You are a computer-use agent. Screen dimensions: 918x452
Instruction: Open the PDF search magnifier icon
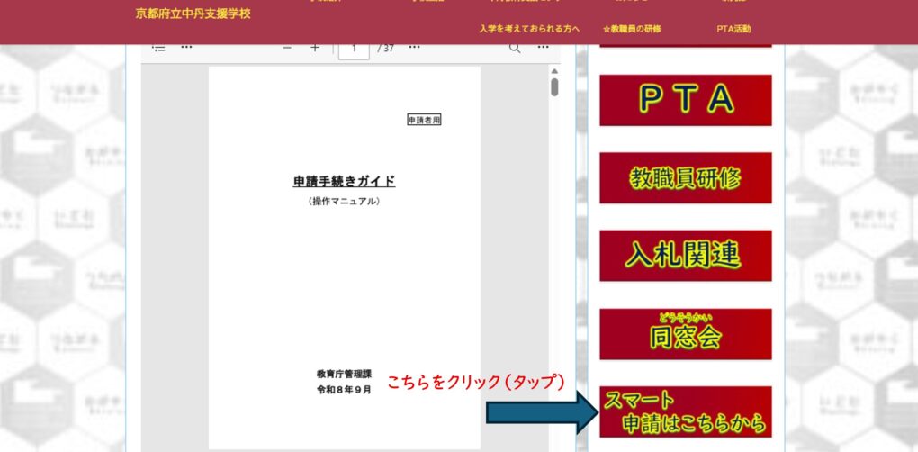[x=515, y=49]
